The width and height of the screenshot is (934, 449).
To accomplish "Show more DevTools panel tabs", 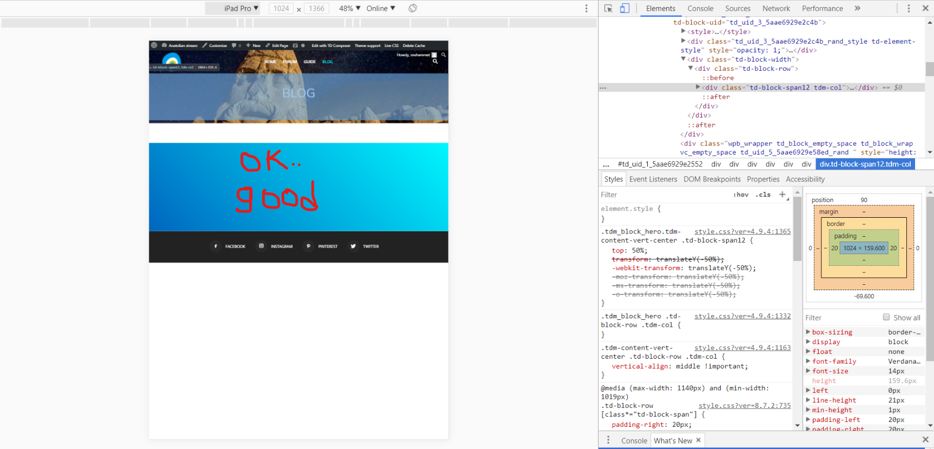I will 857,8.
